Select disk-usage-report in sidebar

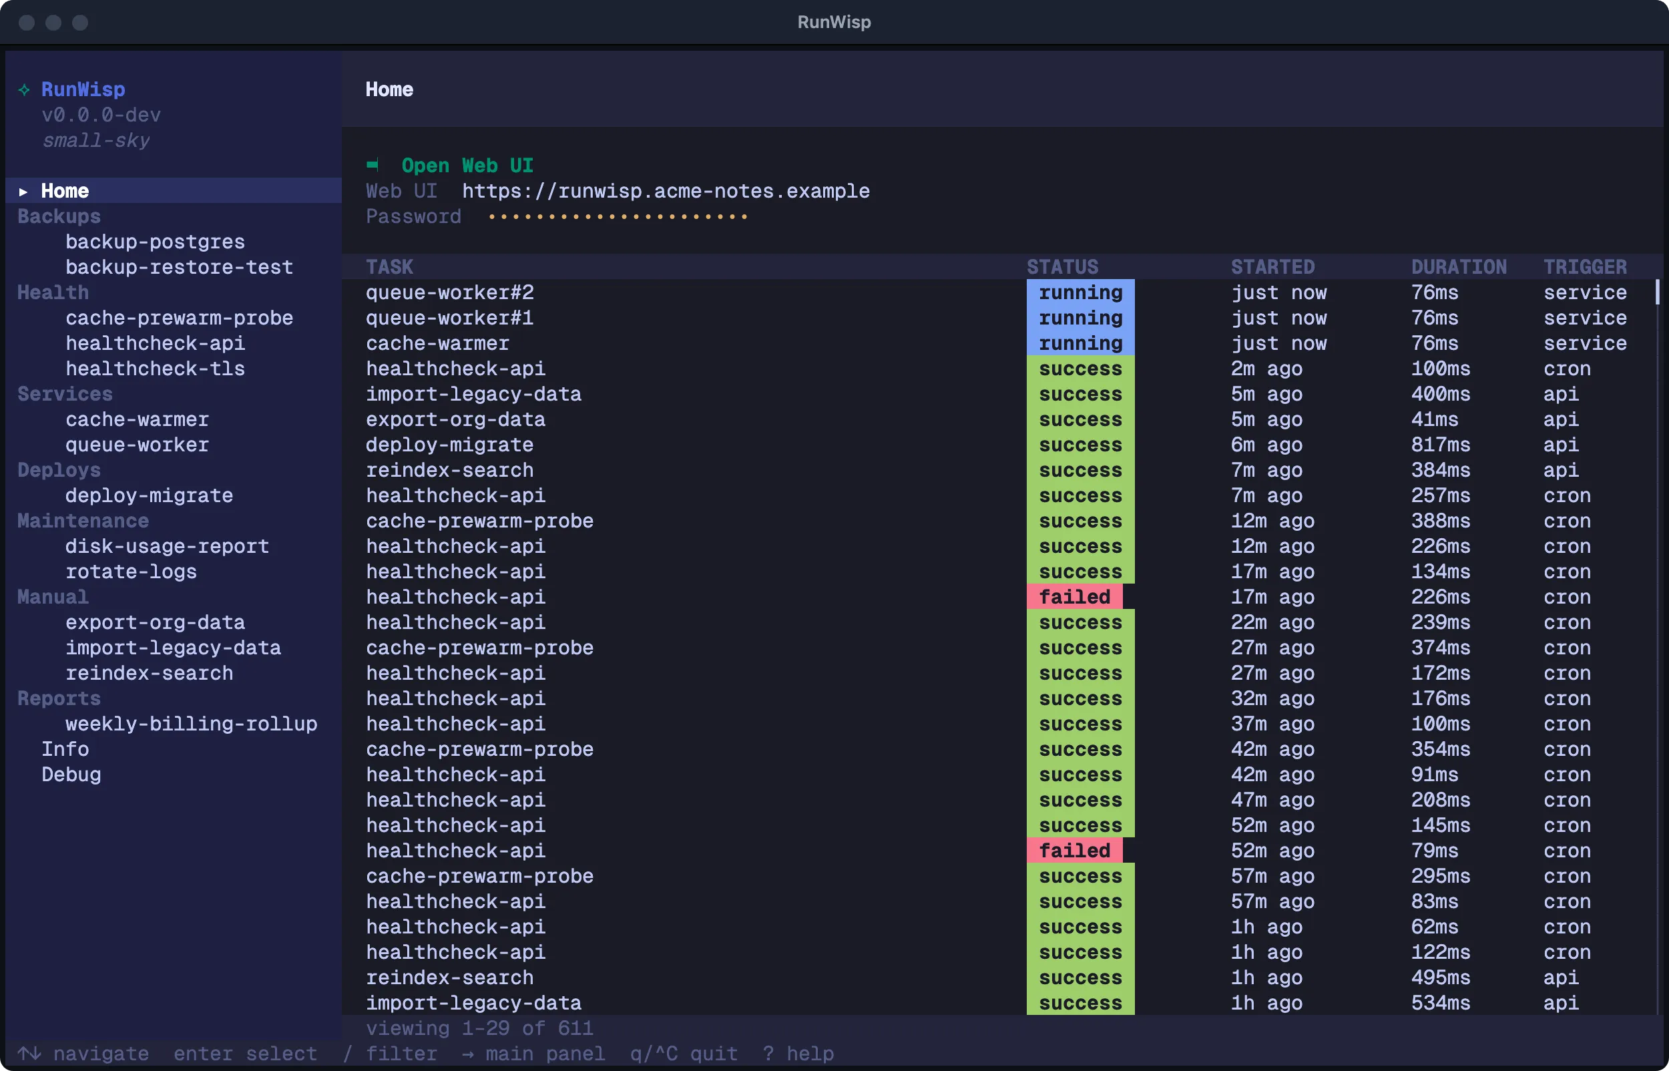click(167, 547)
